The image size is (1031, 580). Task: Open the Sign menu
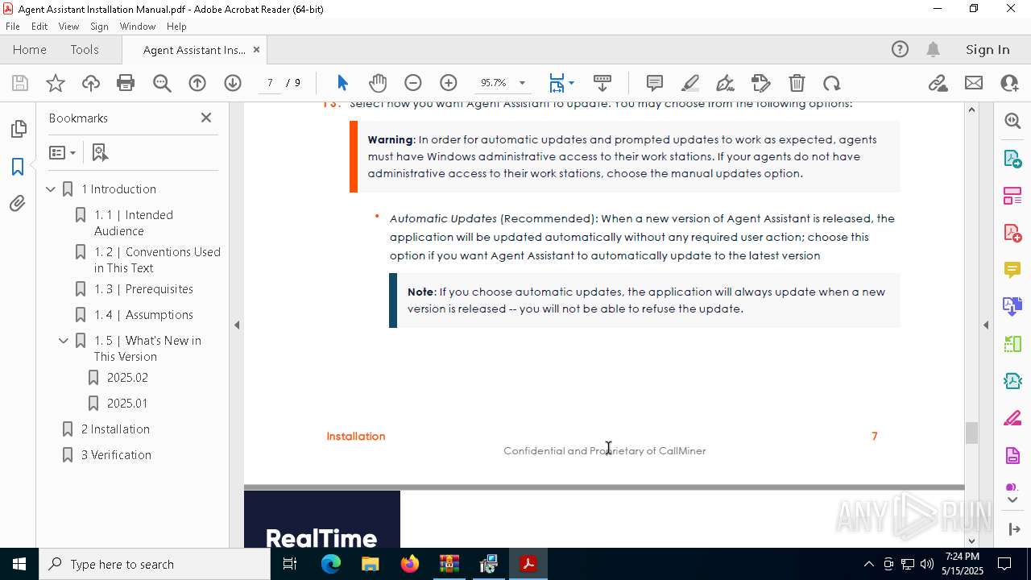click(x=99, y=26)
